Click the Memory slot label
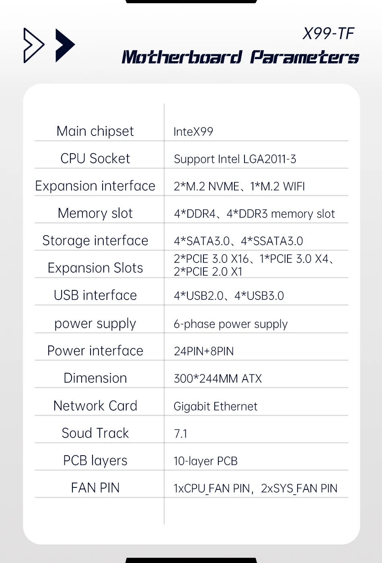 tap(95, 213)
